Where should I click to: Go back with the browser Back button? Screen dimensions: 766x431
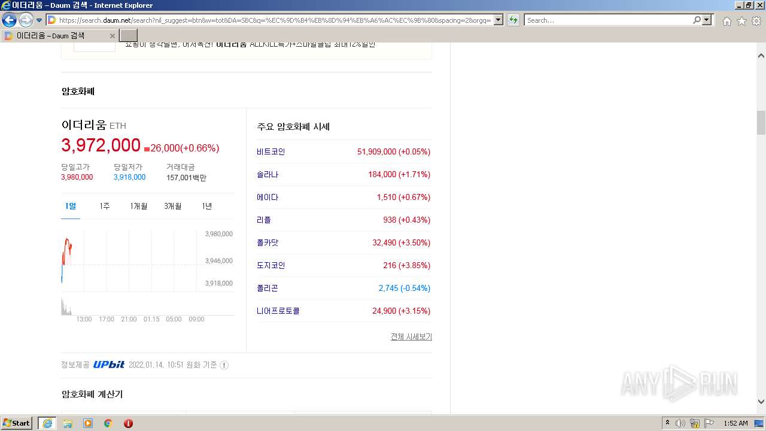(9, 20)
